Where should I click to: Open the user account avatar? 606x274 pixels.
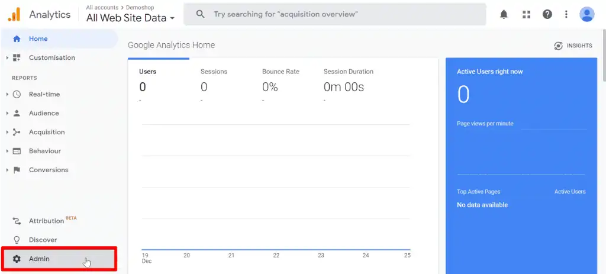click(x=586, y=14)
